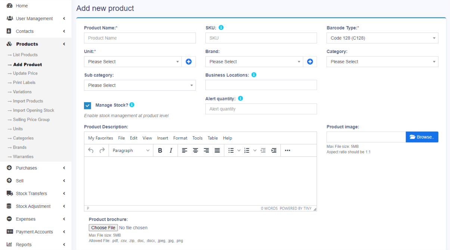The width and height of the screenshot is (450, 250).
Task: Open more options ellipsis in editor toolbar
Action: coord(288,150)
